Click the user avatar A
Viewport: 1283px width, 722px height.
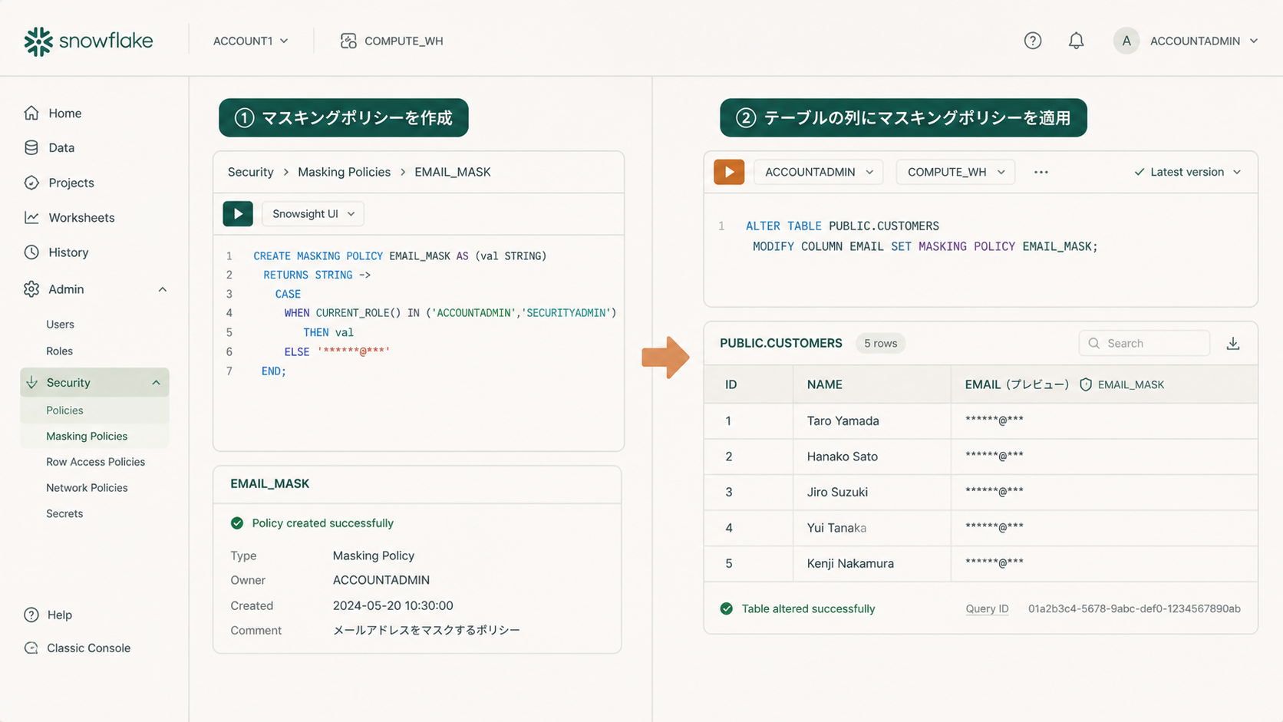point(1126,41)
